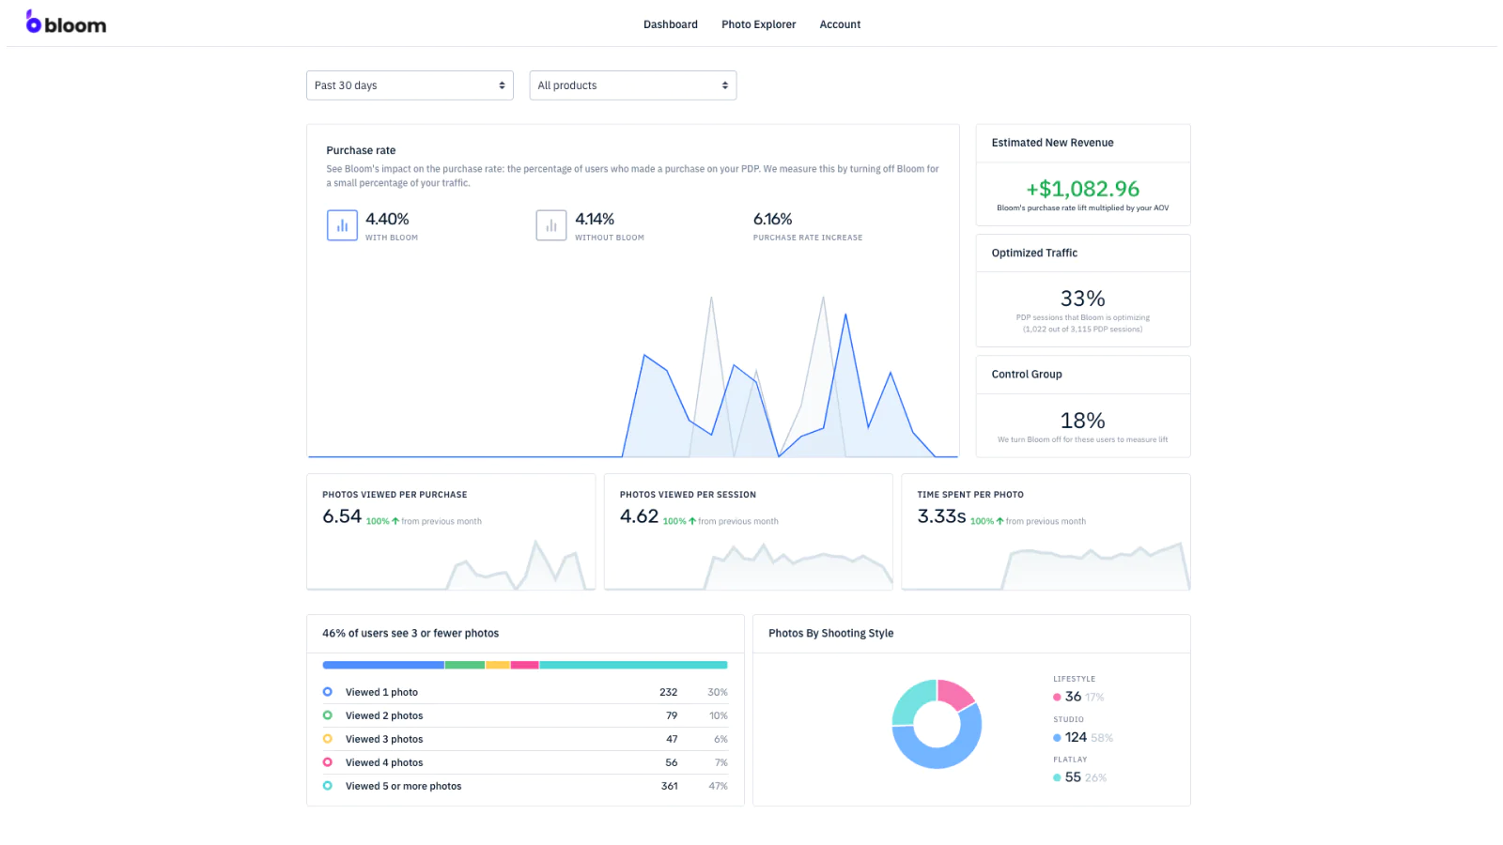Image resolution: width=1503 pixels, height=845 pixels.
Task: Open the All products dropdown
Action: click(633, 85)
